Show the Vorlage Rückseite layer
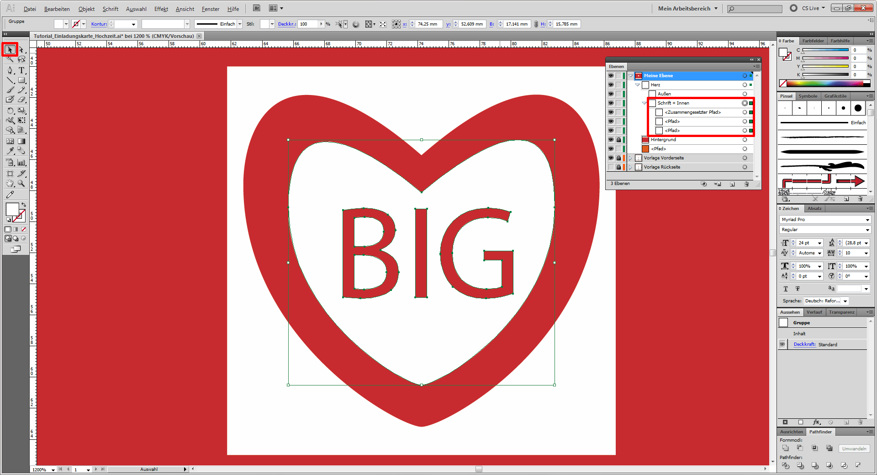 pos(611,167)
